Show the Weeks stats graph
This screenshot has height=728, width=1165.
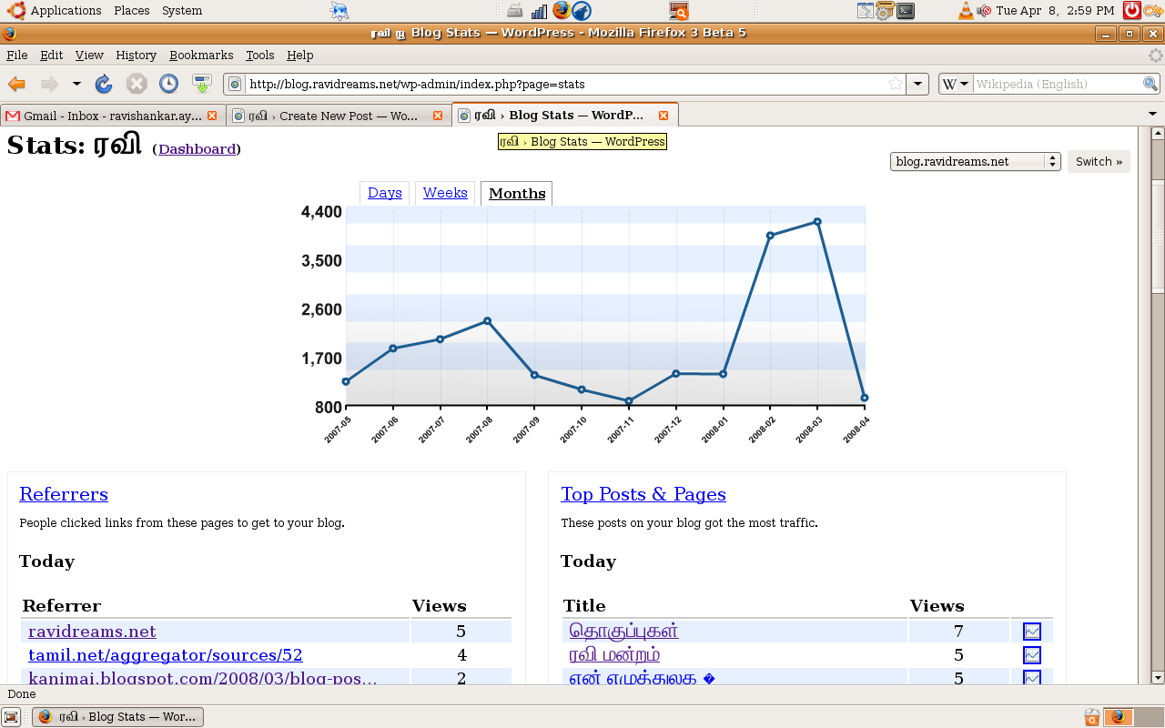coord(445,193)
